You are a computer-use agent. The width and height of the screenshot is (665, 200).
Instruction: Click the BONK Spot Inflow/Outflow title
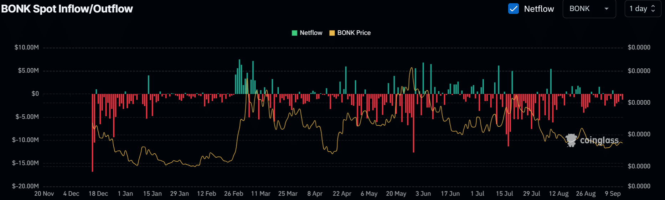click(x=67, y=9)
